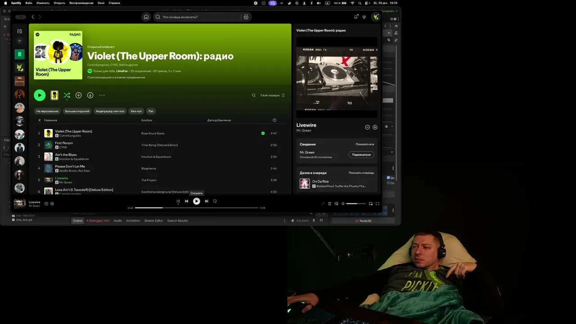Download the playlist with the arrow icon
This screenshot has height=324, width=576.
(x=90, y=95)
